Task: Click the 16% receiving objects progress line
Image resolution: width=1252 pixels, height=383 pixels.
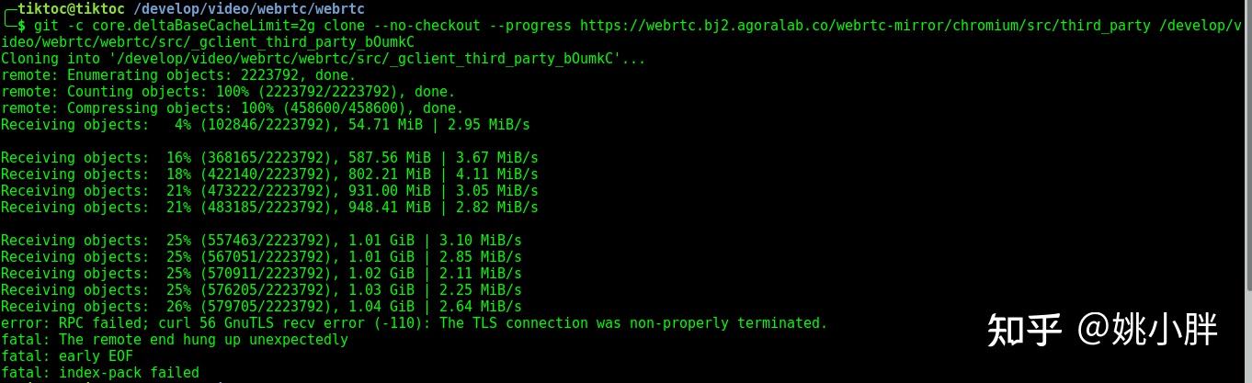Action: tap(269, 158)
